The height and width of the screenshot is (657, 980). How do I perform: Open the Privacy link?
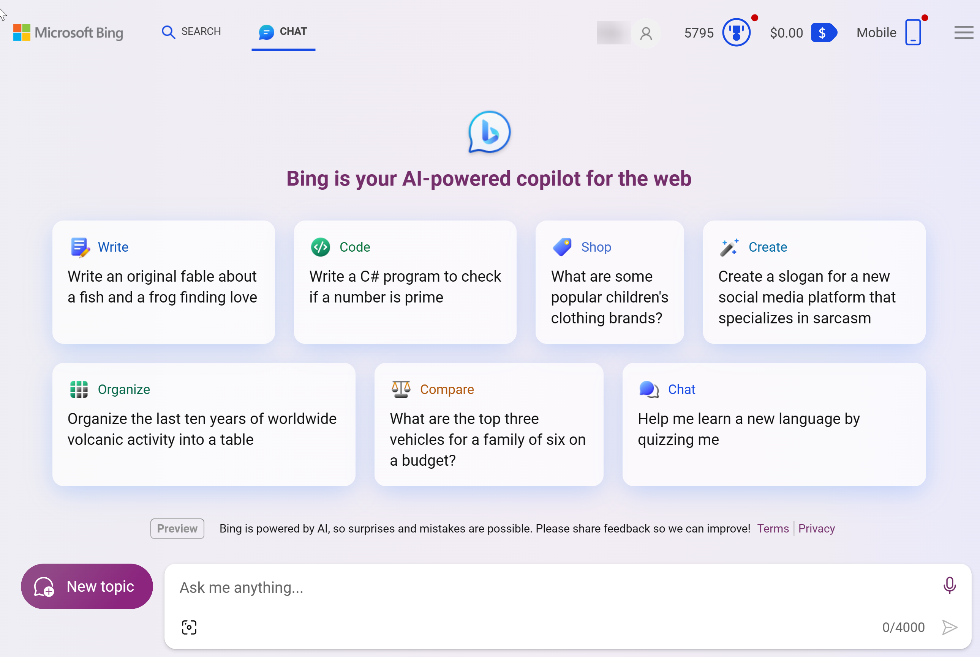coord(816,529)
